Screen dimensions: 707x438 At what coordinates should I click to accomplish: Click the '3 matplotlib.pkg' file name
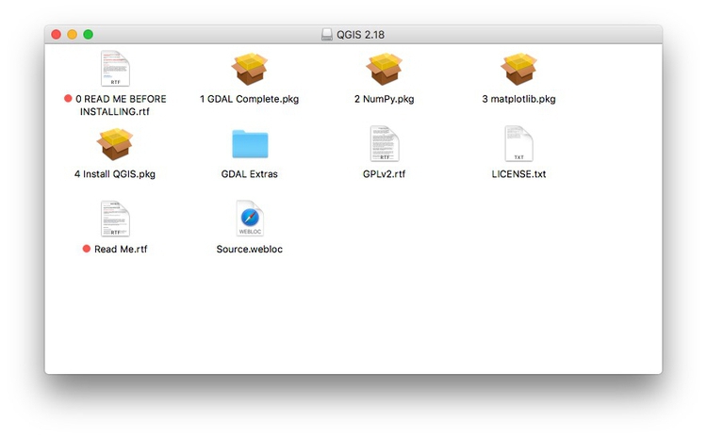click(518, 99)
